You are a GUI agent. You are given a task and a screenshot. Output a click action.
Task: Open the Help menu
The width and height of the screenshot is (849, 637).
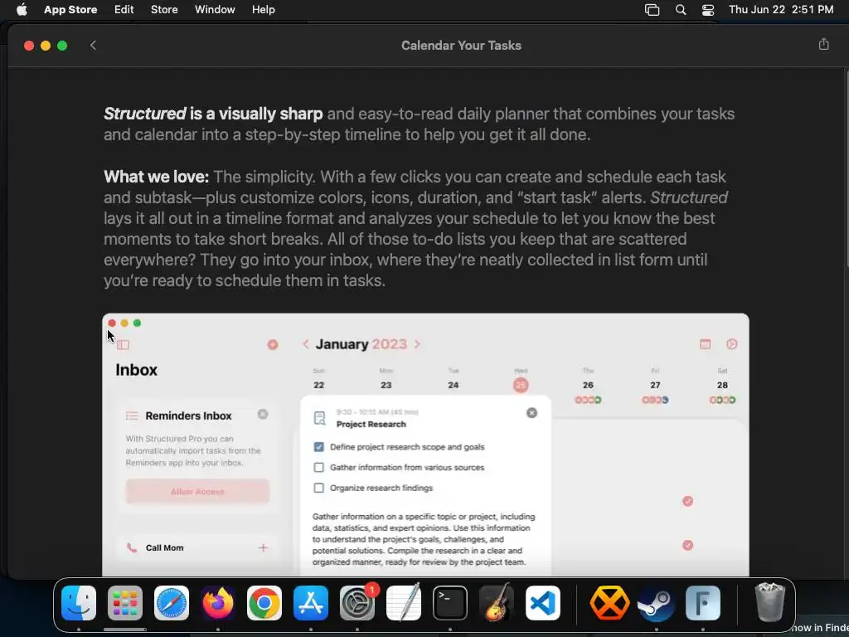click(x=263, y=10)
